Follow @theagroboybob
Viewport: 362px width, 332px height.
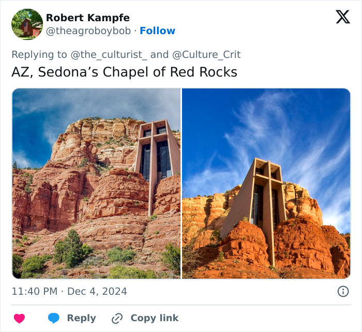pos(158,31)
